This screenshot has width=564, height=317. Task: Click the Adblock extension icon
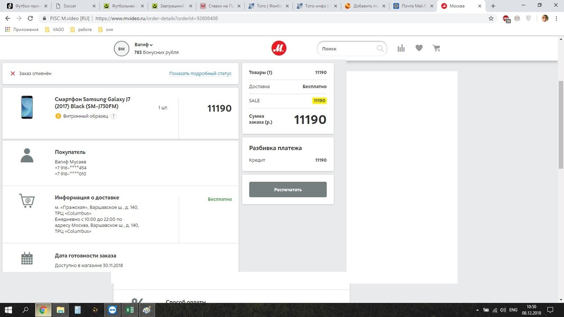pyautogui.click(x=506, y=19)
